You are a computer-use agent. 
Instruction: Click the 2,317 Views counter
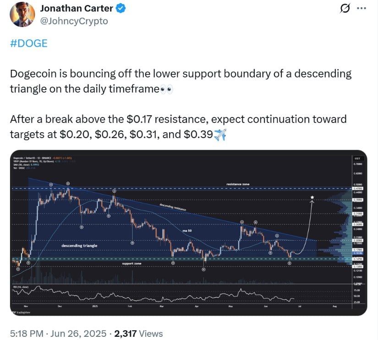click(139, 334)
